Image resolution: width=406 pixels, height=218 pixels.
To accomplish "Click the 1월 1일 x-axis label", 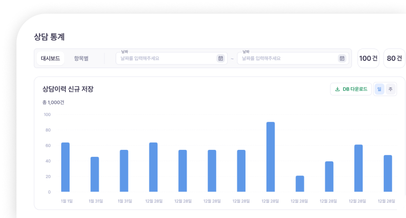I will 66,201.
